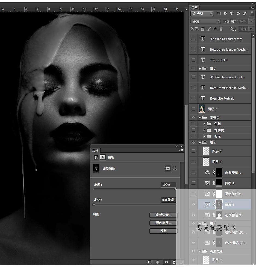Click the 羽化 slider handle
The height and width of the screenshot is (267, 256).
(94, 205)
